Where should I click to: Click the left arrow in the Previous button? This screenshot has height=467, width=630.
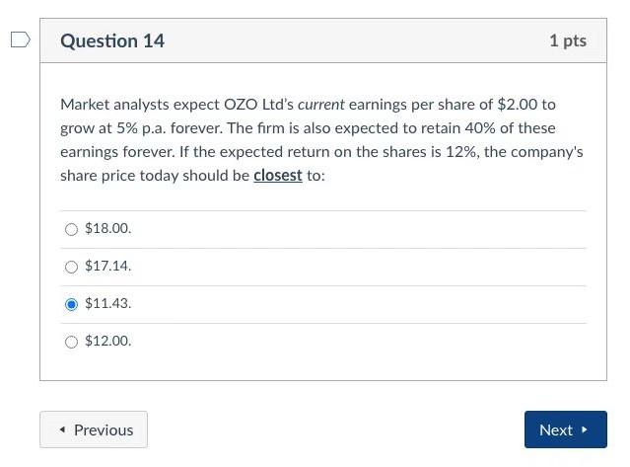point(63,430)
